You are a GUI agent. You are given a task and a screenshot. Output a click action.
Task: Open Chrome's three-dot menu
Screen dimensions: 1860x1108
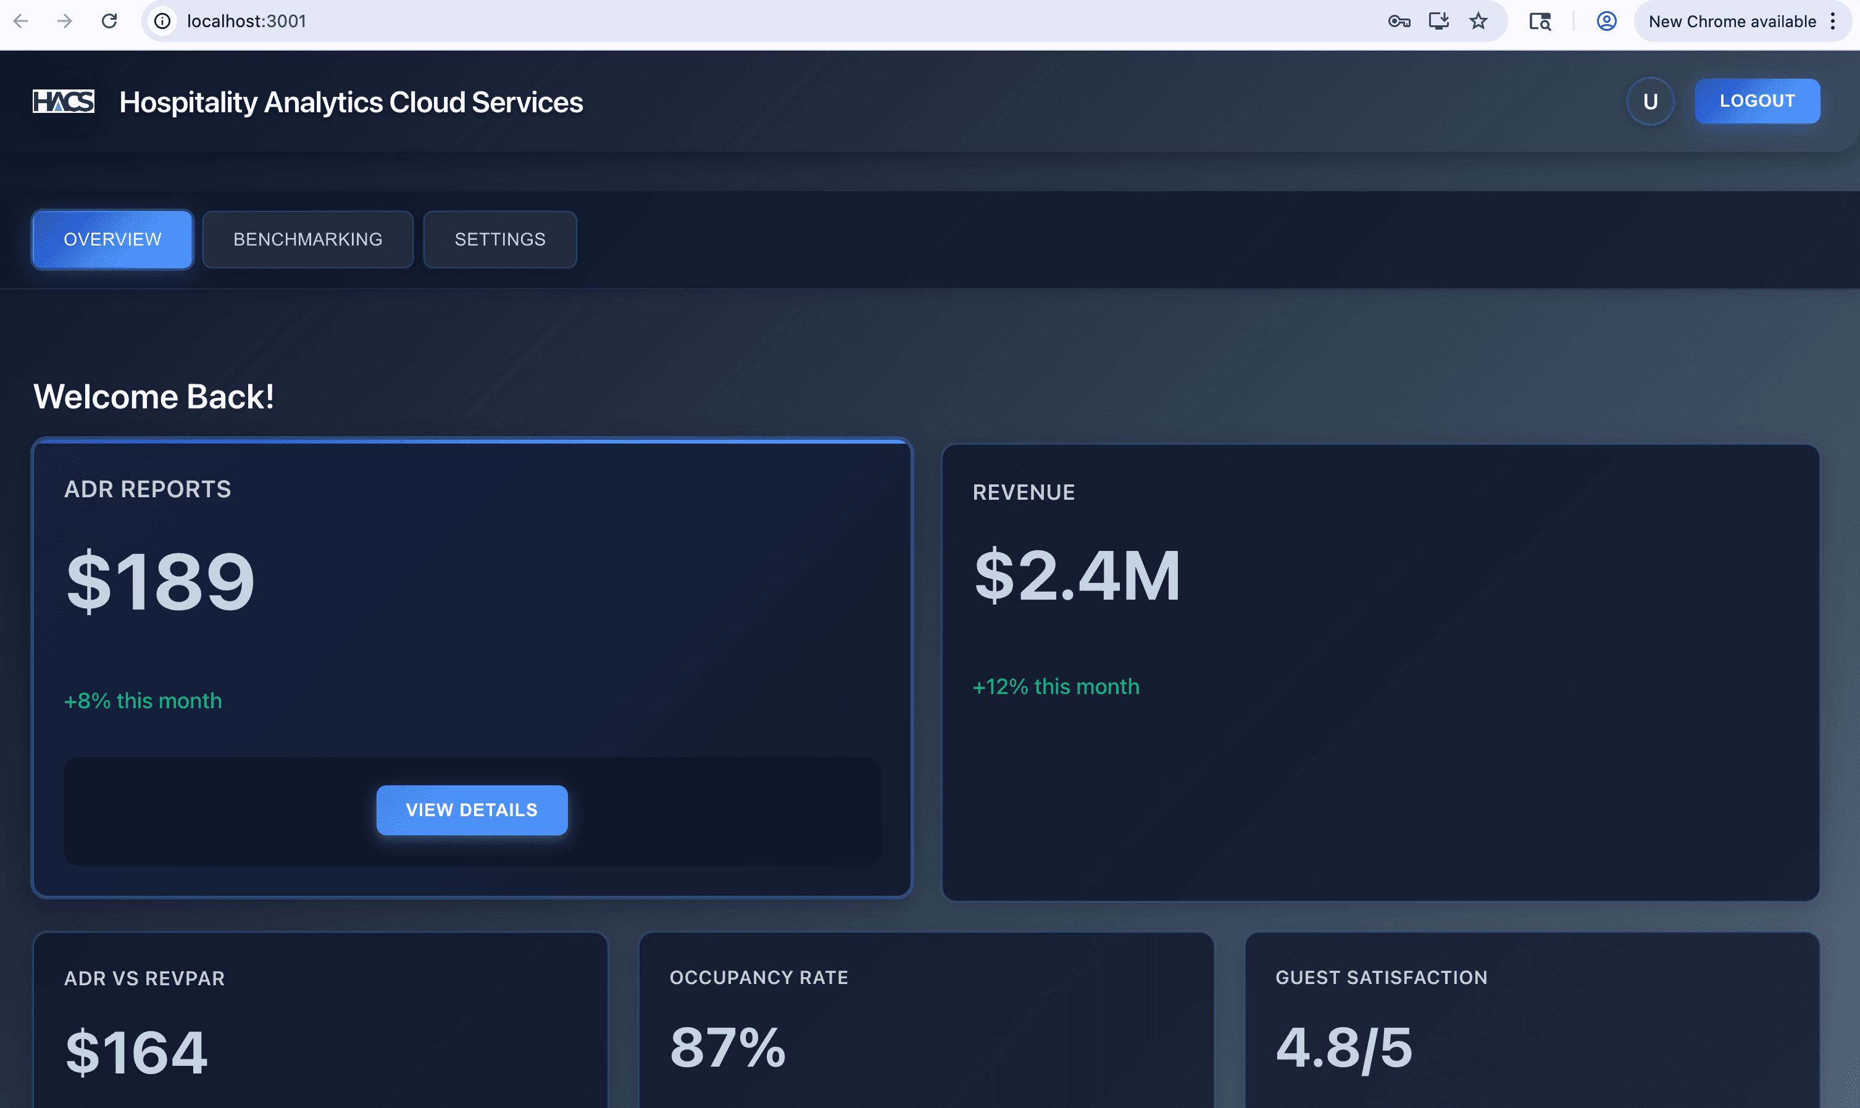click(1833, 21)
